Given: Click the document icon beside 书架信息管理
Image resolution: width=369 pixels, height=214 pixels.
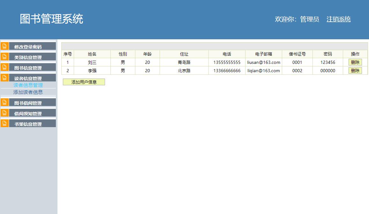Looking at the screenshot, I should 4,123.
